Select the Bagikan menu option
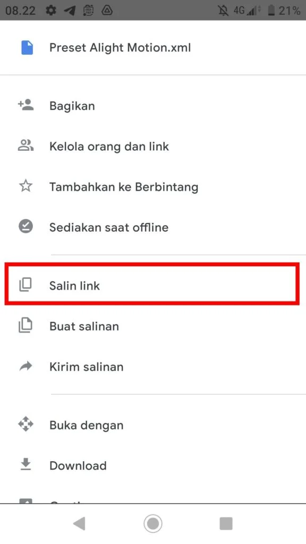The width and height of the screenshot is (306, 544). coord(153,106)
